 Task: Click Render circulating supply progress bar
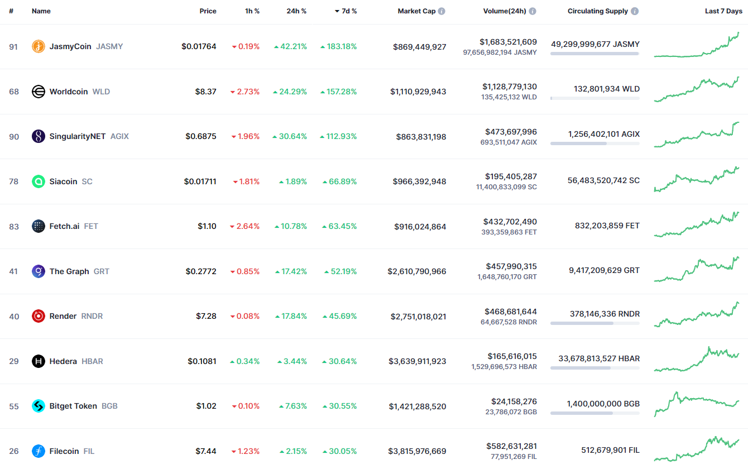(x=594, y=323)
